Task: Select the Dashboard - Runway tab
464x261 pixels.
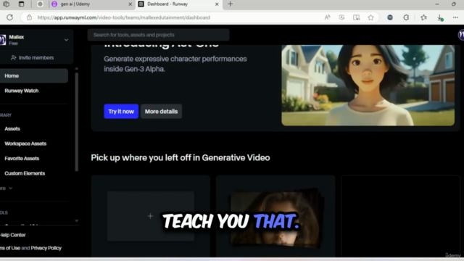Action: [x=179, y=4]
